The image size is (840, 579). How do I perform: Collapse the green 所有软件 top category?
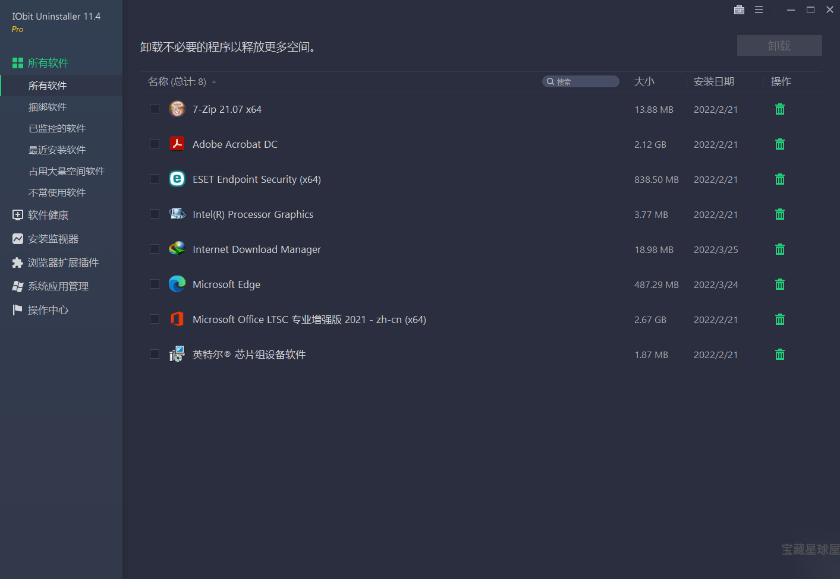tap(48, 63)
